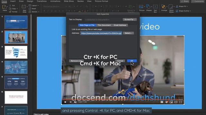Select This Document tab in dialog
The width and height of the screenshot is (206, 115).
104,25
